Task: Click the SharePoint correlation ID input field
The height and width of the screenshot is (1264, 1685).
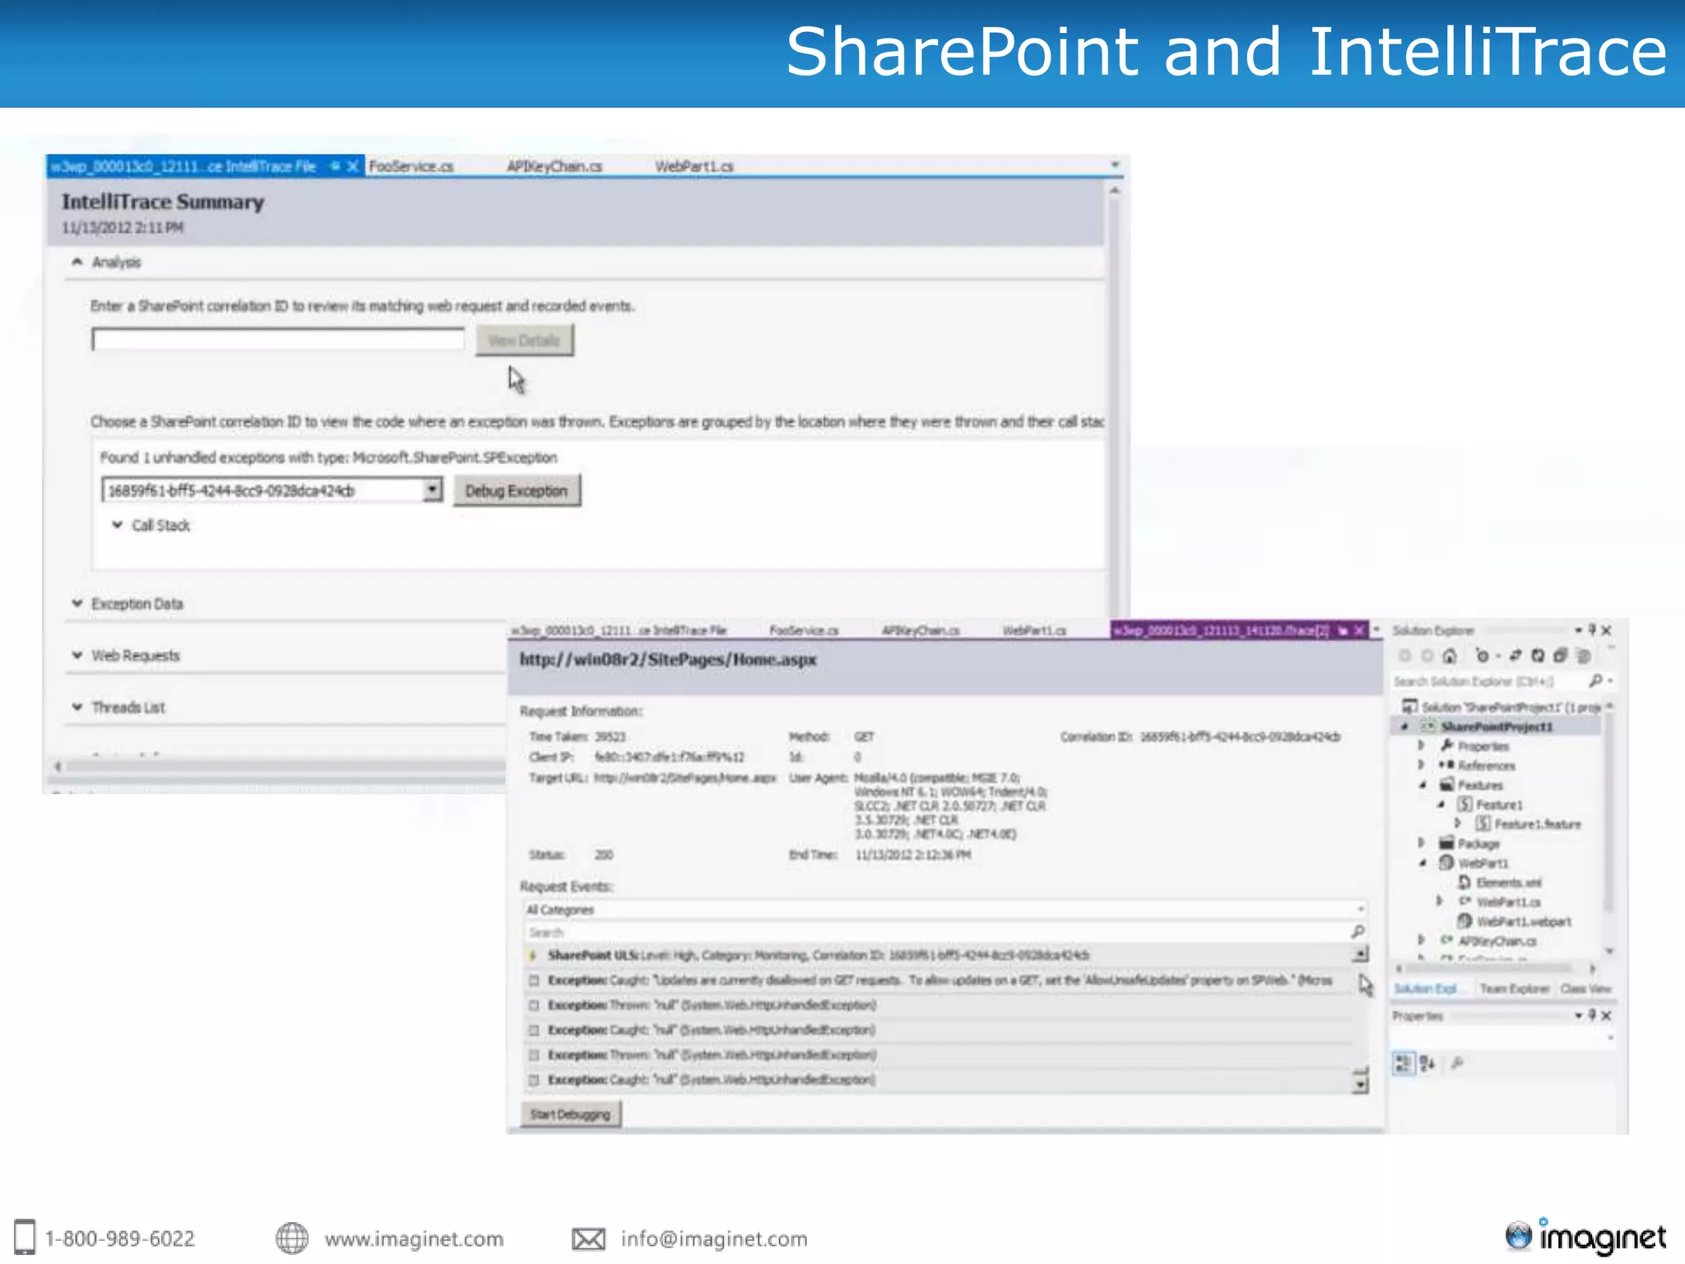Action: pyautogui.click(x=278, y=339)
